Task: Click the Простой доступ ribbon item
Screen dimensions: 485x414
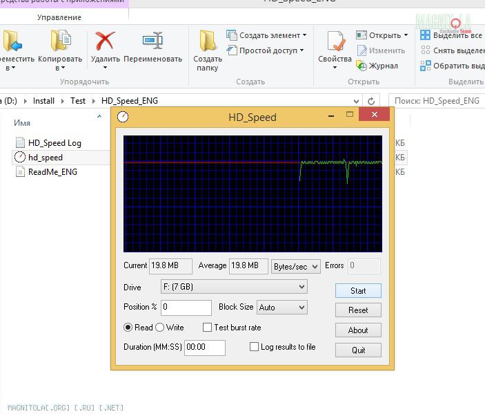Action: coord(265,50)
